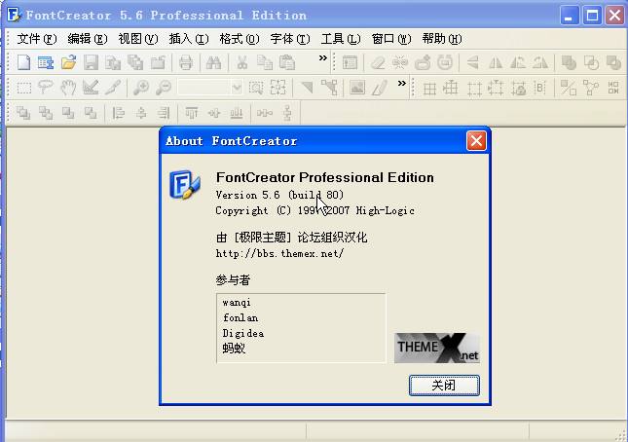
Task: Open the 格式(O) menu
Action: 240,39
